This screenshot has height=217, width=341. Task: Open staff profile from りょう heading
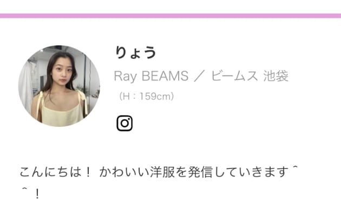(136, 52)
